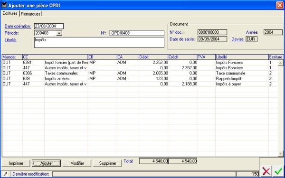Viewport: 285px width, 178px height.
Task: Click the Modifier button
Action: point(77,163)
